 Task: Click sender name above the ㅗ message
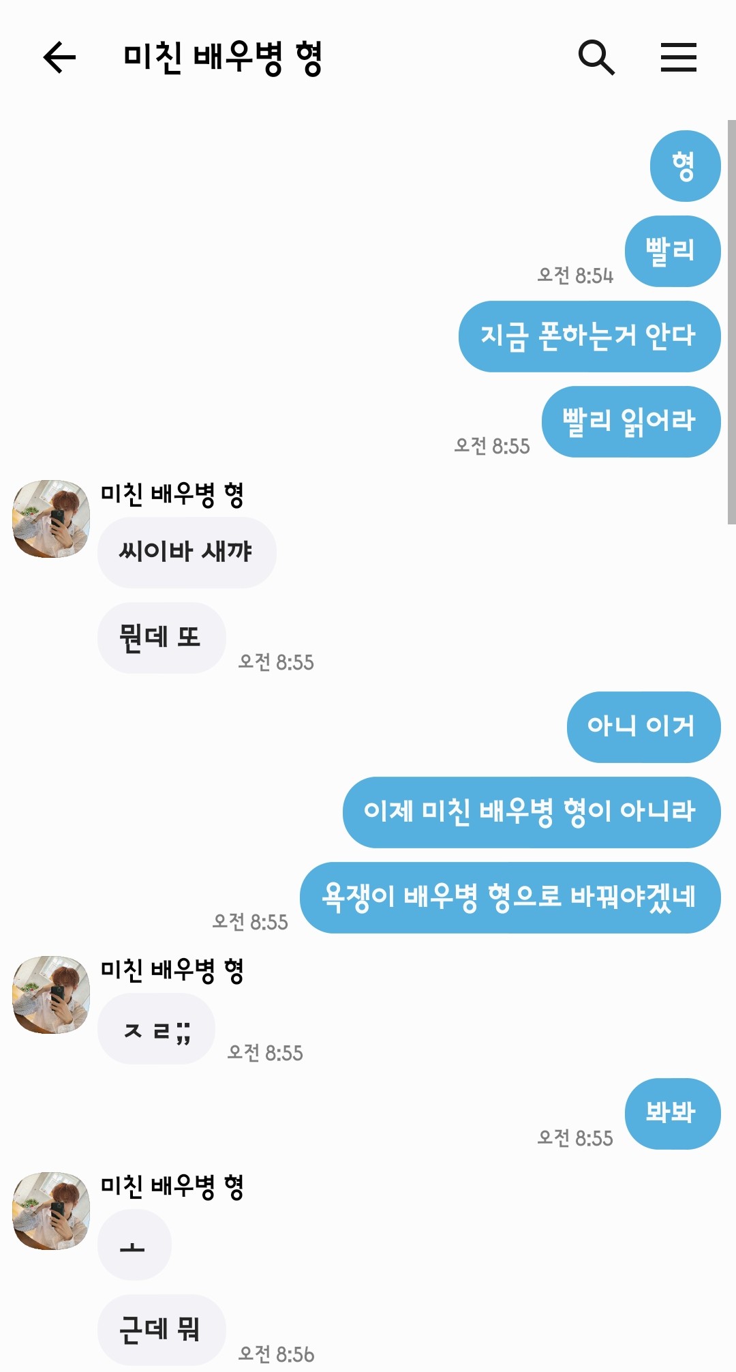click(x=172, y=1187)
